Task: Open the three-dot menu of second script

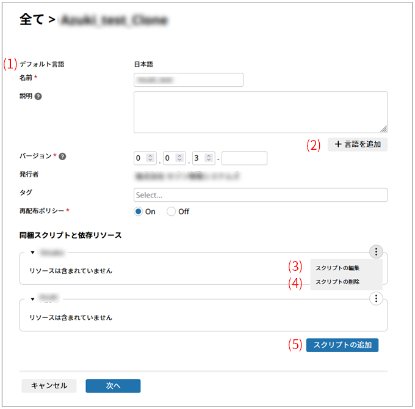Action: click(377, 298)
